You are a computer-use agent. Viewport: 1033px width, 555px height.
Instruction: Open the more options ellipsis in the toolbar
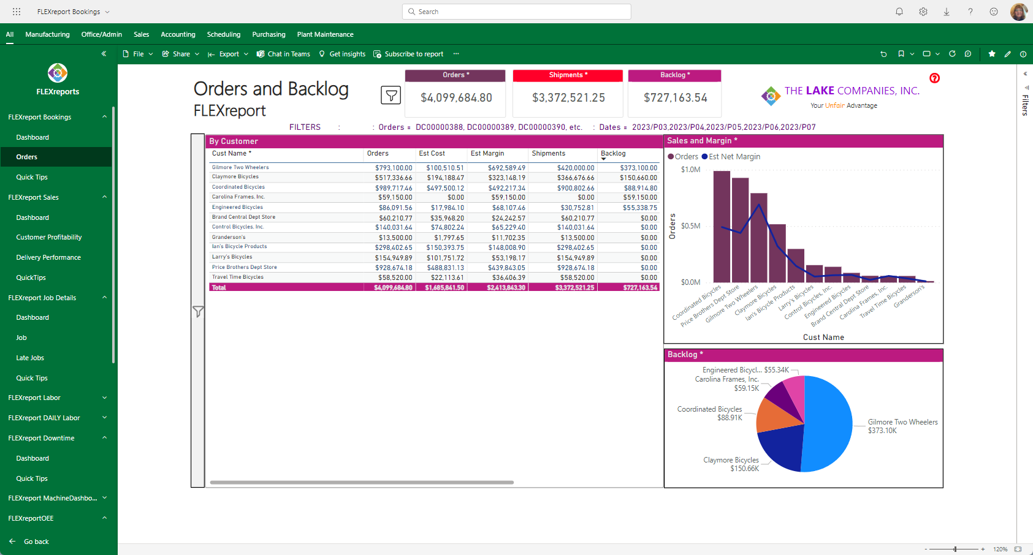[x=456, y=54]
